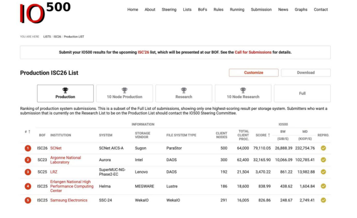Follow the ISC'26 link in banner
This screenshot has width=357, height=218.
[x=143, y=52]
